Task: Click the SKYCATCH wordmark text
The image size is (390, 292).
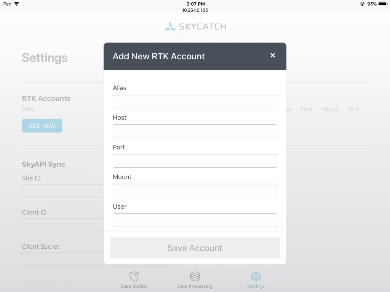Action: pos(203,27)
